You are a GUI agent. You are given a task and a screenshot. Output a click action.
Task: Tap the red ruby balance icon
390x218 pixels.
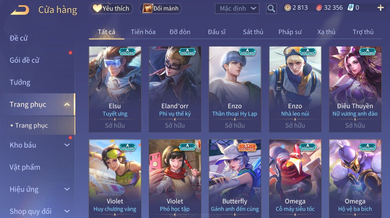319,8
